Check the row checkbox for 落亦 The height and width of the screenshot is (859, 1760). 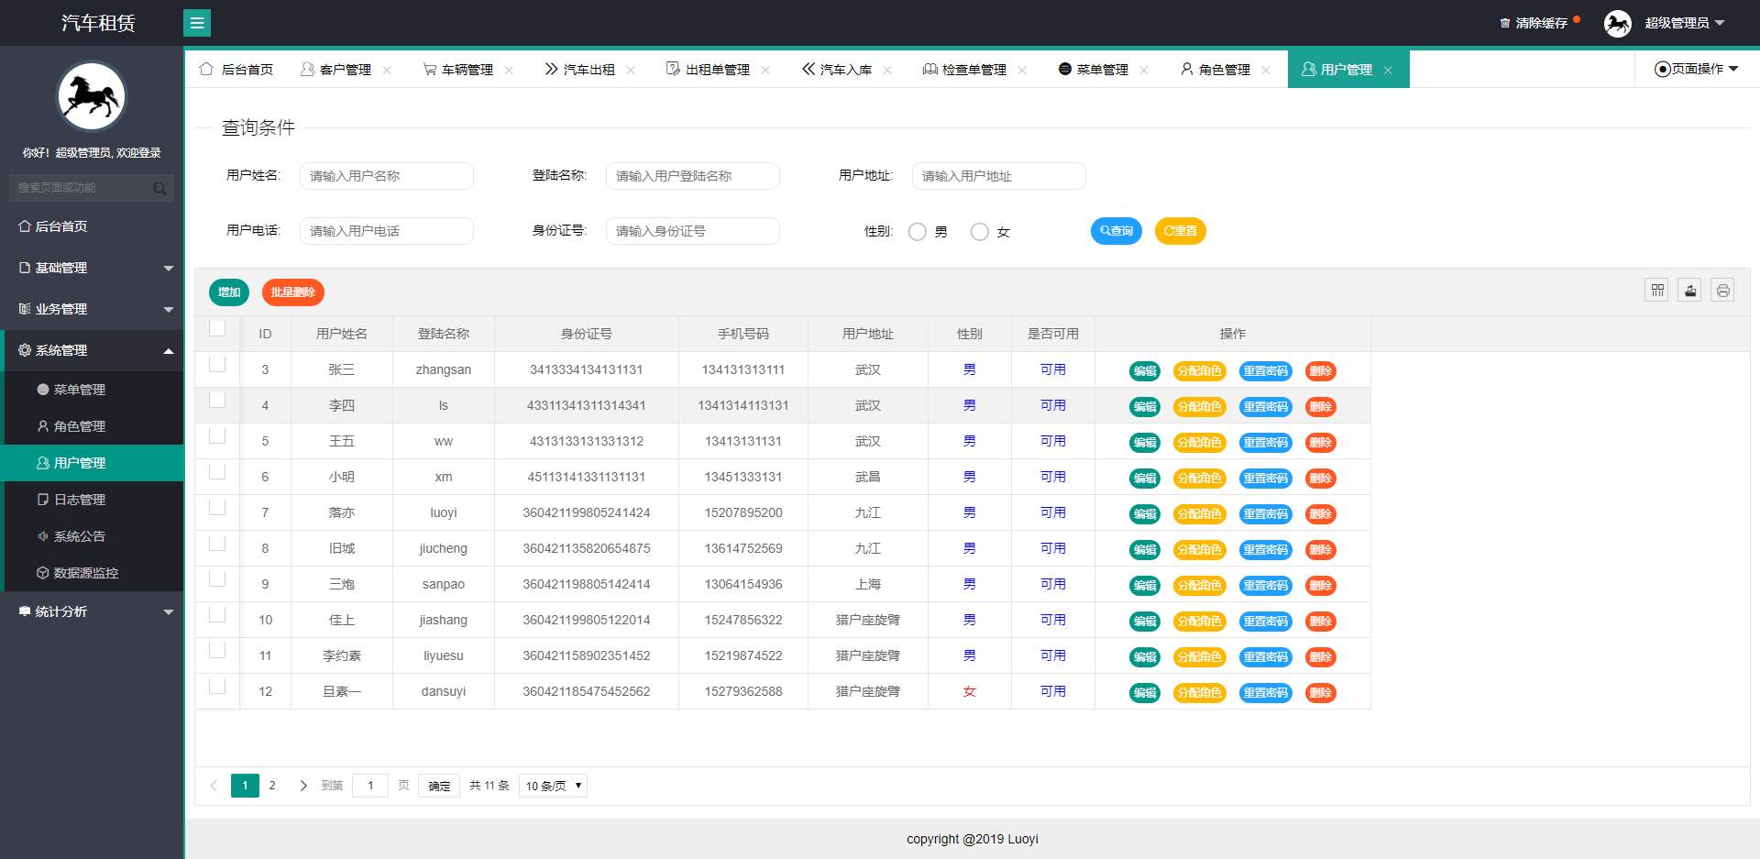(x=217, y=507)
